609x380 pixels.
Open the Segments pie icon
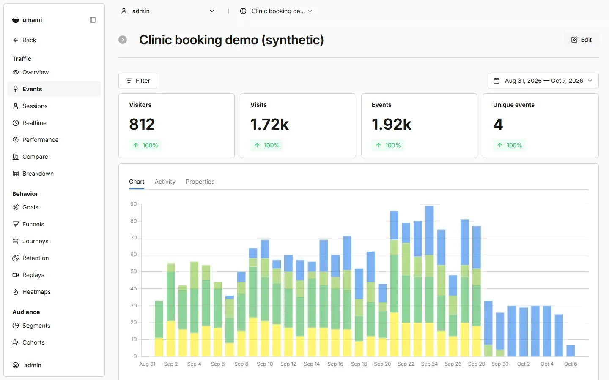(x=16, y=326)
